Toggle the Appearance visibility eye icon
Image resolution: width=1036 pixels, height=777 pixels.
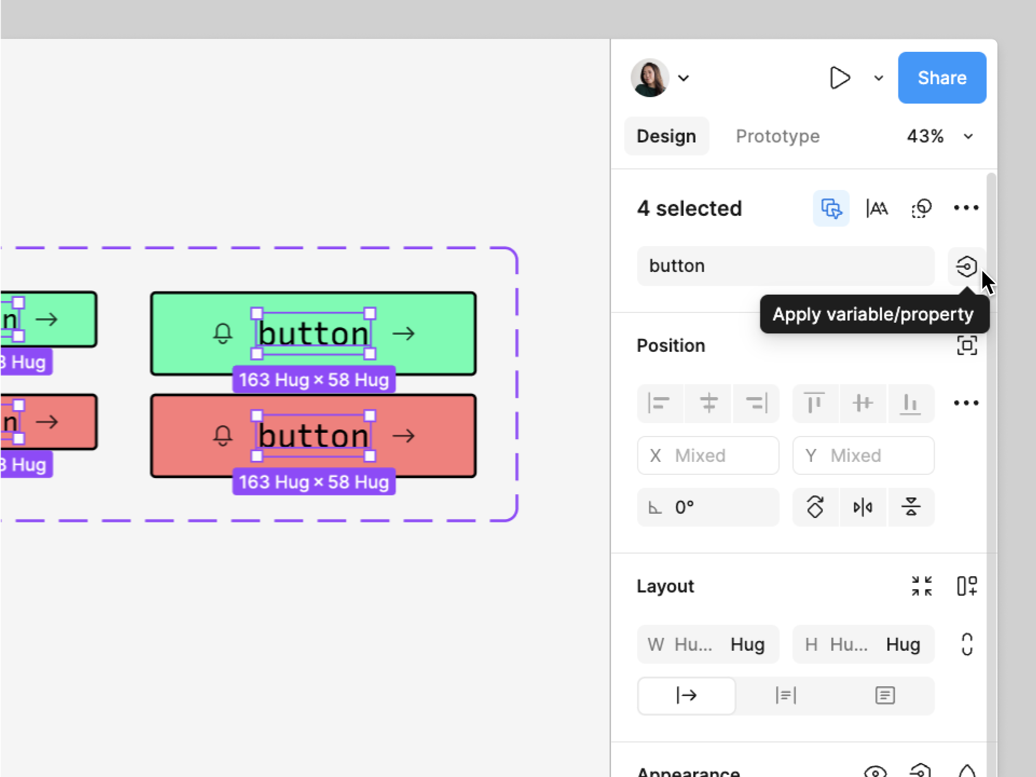[x=875, y=772]
